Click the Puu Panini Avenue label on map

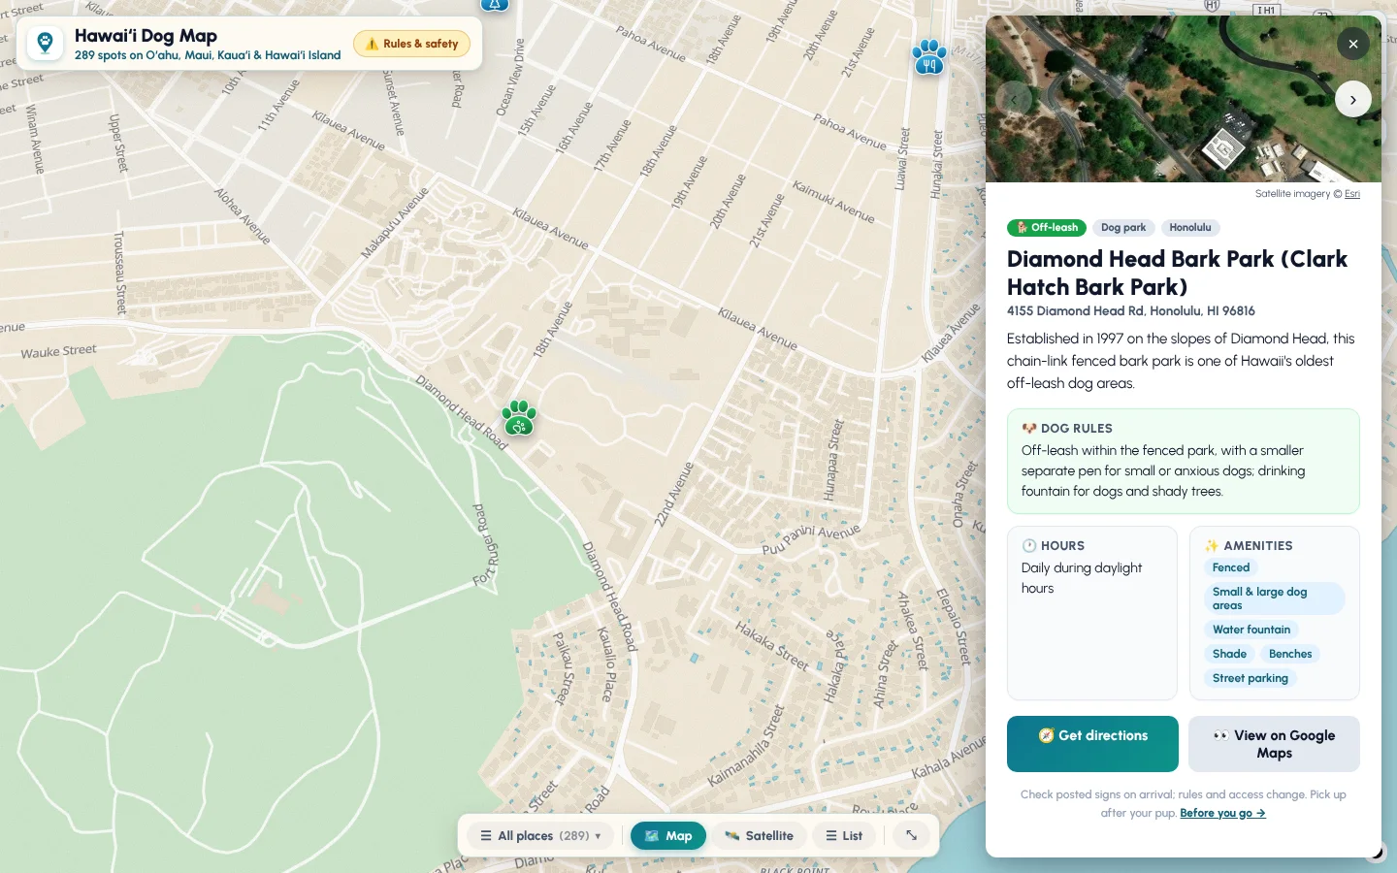[811, 538]
